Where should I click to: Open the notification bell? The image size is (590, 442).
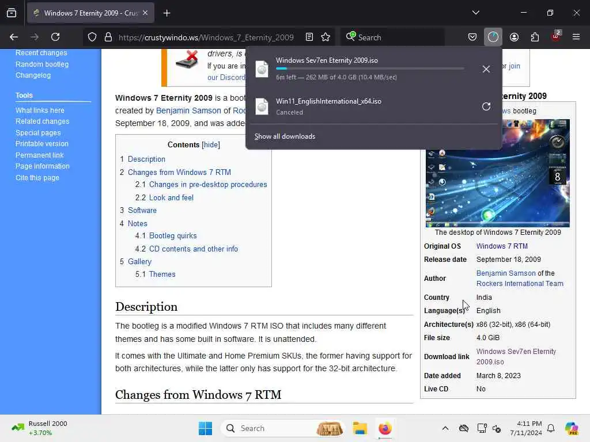point(551,428)
